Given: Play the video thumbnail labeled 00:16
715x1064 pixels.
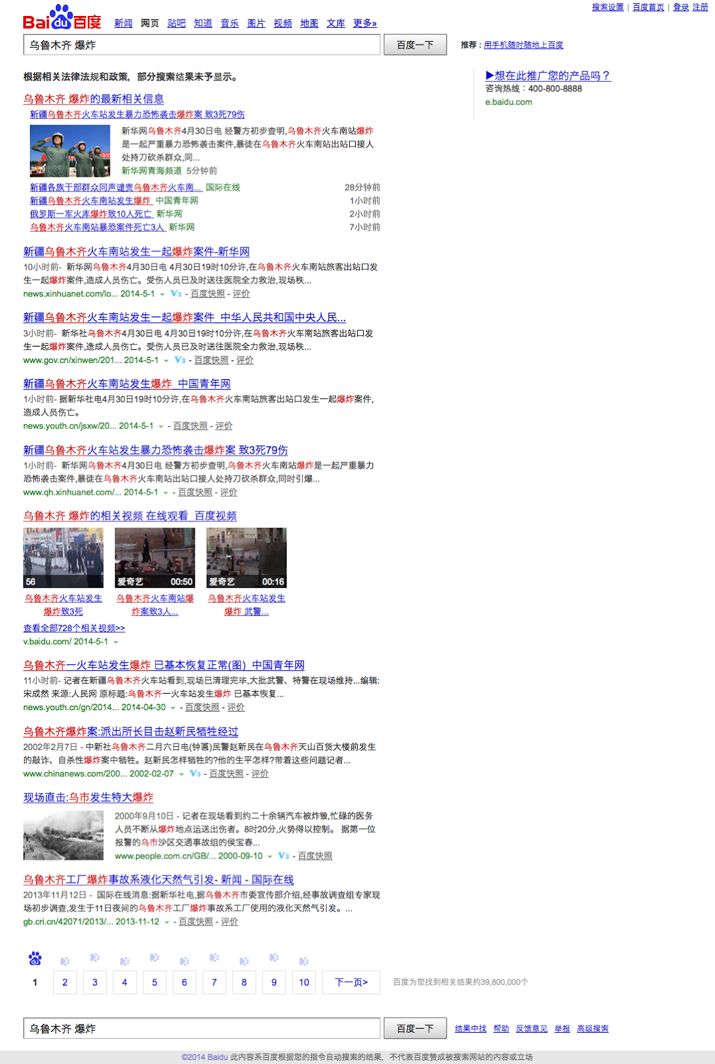Looking at the screenshot, I should coord(247,558).
